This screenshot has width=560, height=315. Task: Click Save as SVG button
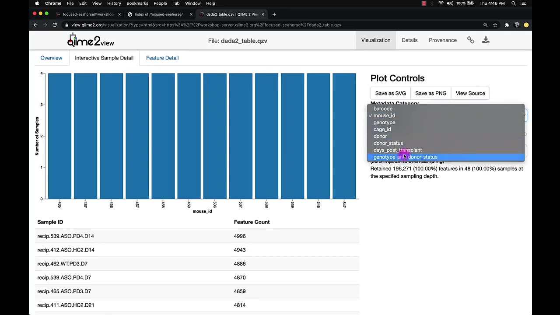pyautogui.click(x=391, y=93)
